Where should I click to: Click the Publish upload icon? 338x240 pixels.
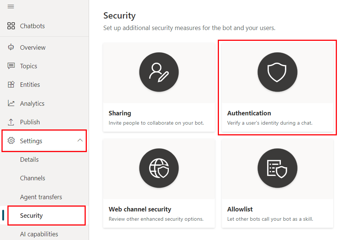[x=10, y=122]
